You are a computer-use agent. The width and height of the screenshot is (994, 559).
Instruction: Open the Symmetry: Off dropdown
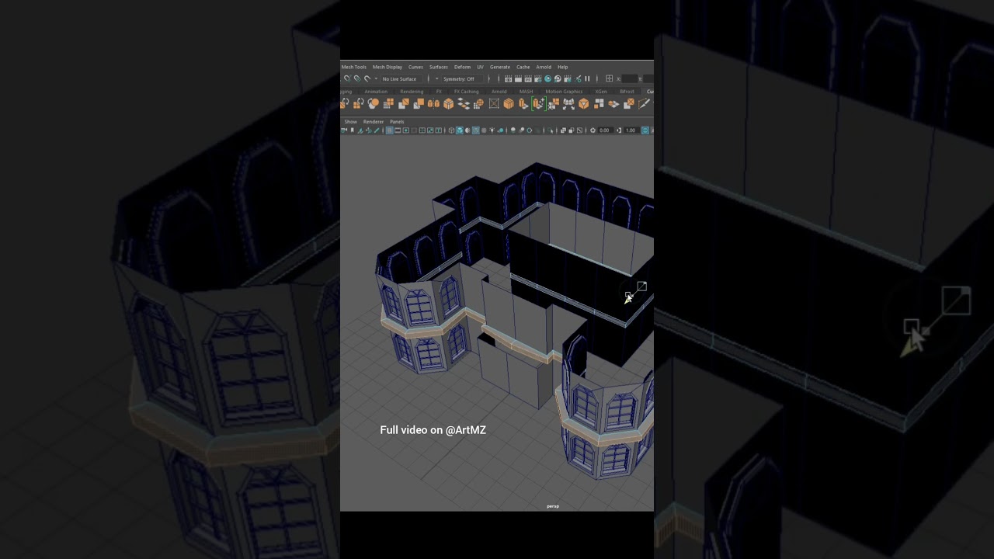(x=462, y=78)
